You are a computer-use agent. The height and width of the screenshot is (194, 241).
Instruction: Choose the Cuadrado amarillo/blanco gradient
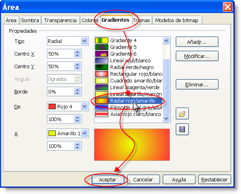click(128, 80)
